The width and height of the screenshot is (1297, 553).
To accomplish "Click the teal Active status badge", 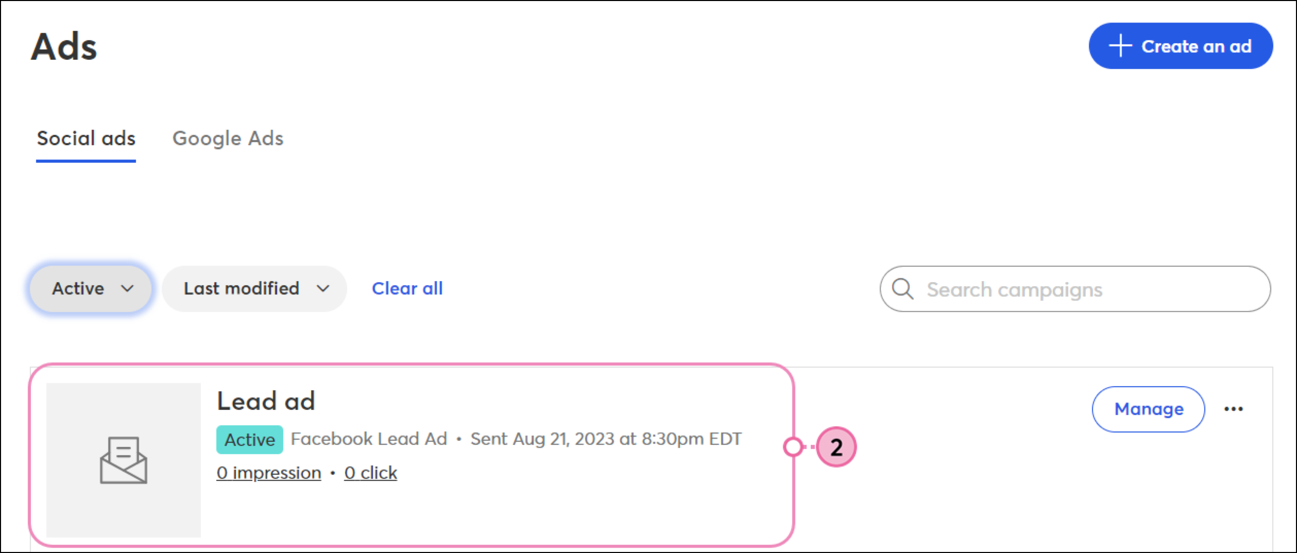I will (x=250, y=439).
